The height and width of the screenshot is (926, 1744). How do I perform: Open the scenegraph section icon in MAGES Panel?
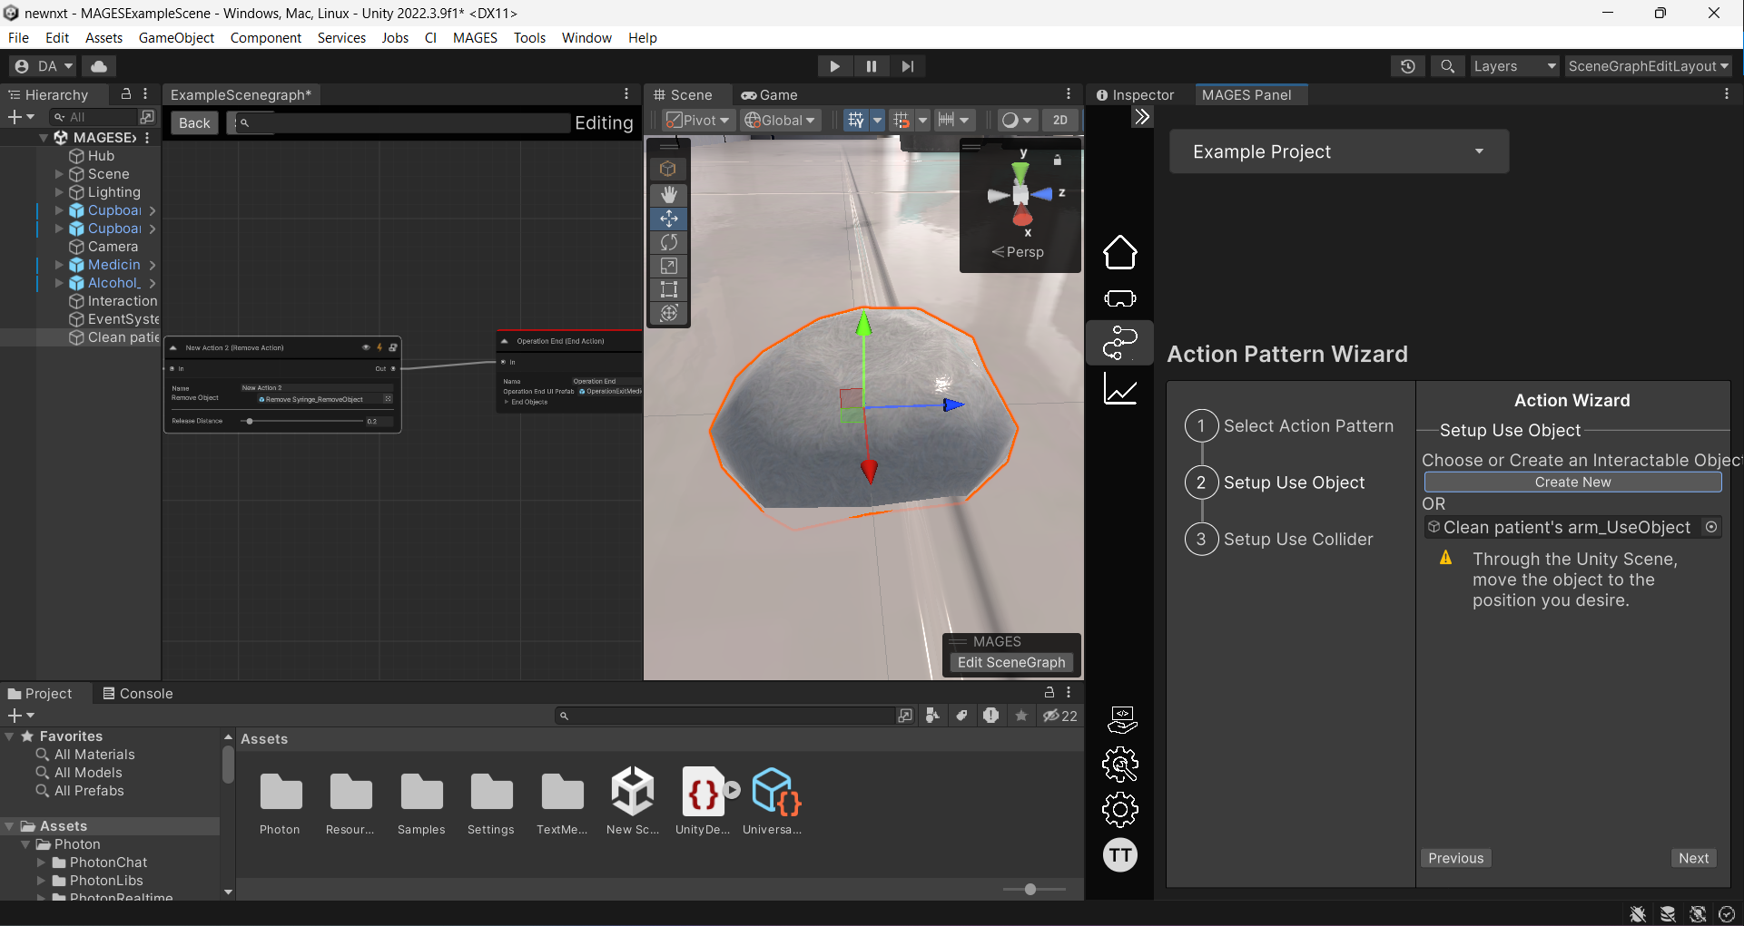click(x=1119, y=343)
